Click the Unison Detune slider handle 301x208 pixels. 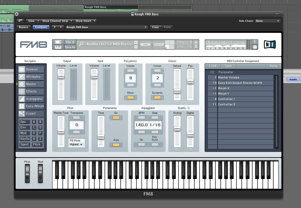[x=177, y=91]
